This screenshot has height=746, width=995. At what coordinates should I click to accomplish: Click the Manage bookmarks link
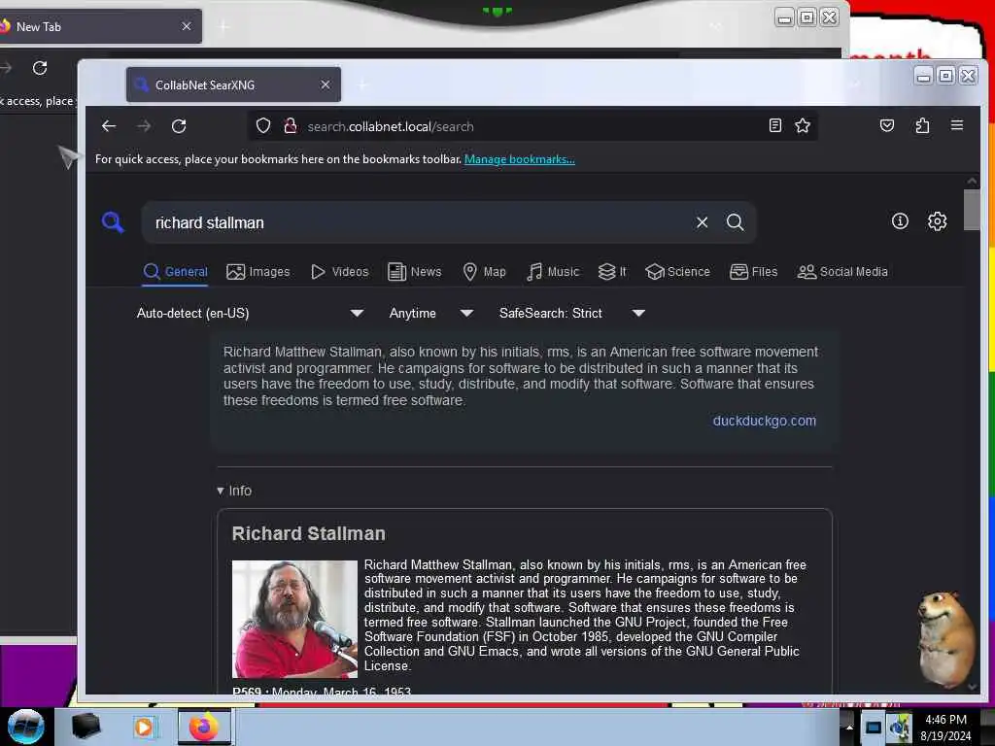pos(519,159)
